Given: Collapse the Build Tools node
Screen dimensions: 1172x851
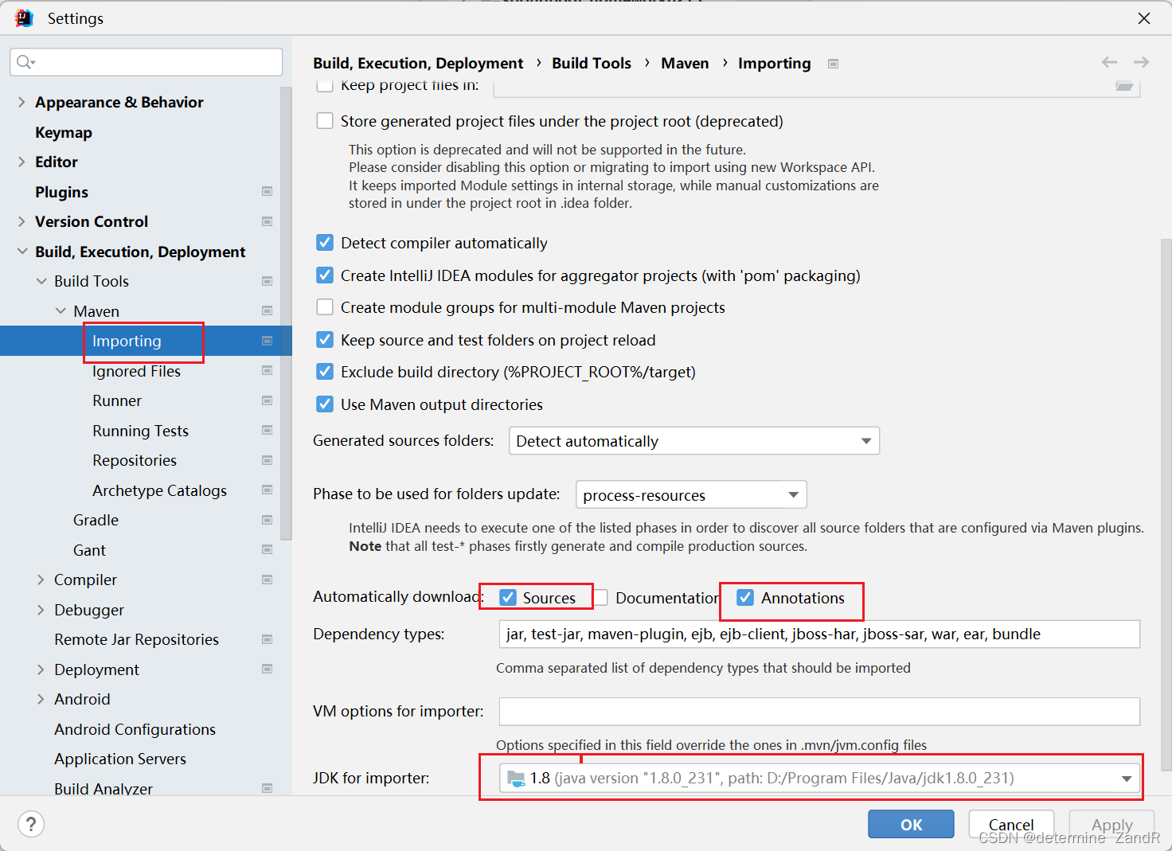Looking at the screenshot, I should point(41,281).
